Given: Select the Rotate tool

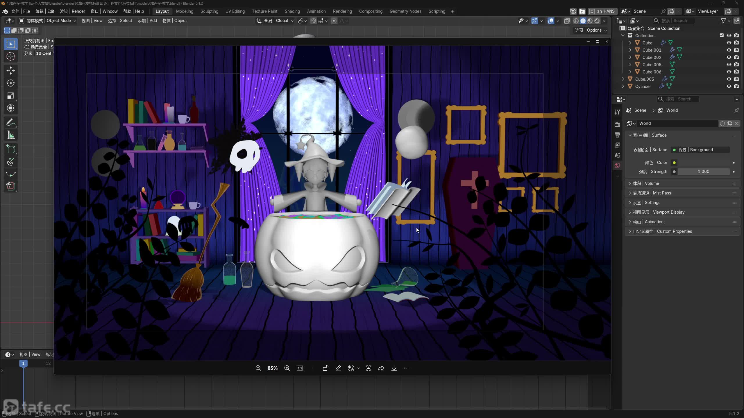Looking at the screenshot, I should pyautogui.click(x=11, y=83).
